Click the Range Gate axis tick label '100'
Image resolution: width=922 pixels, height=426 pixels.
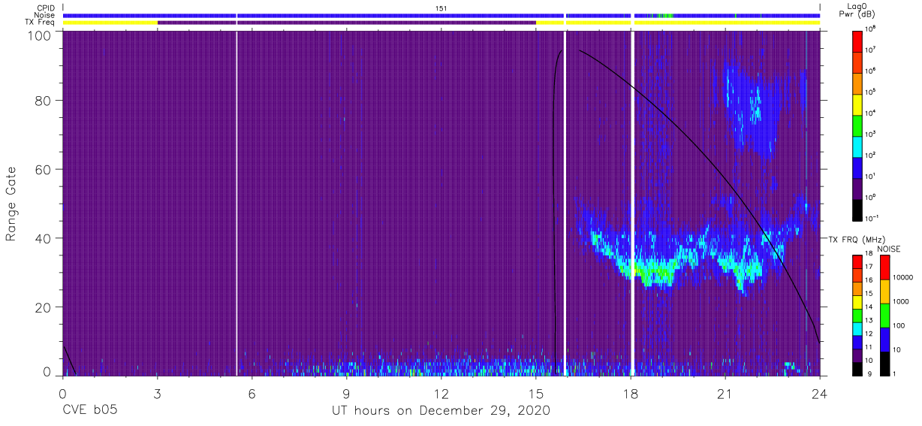(39, 35)
